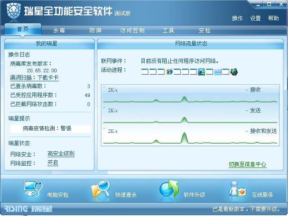The width and height of the screenshot is (288, 216).
Task: Click the 操作日志 heading
Action: click(19, 55)
